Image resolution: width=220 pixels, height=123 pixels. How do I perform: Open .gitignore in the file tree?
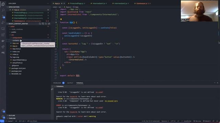[15, 66]
